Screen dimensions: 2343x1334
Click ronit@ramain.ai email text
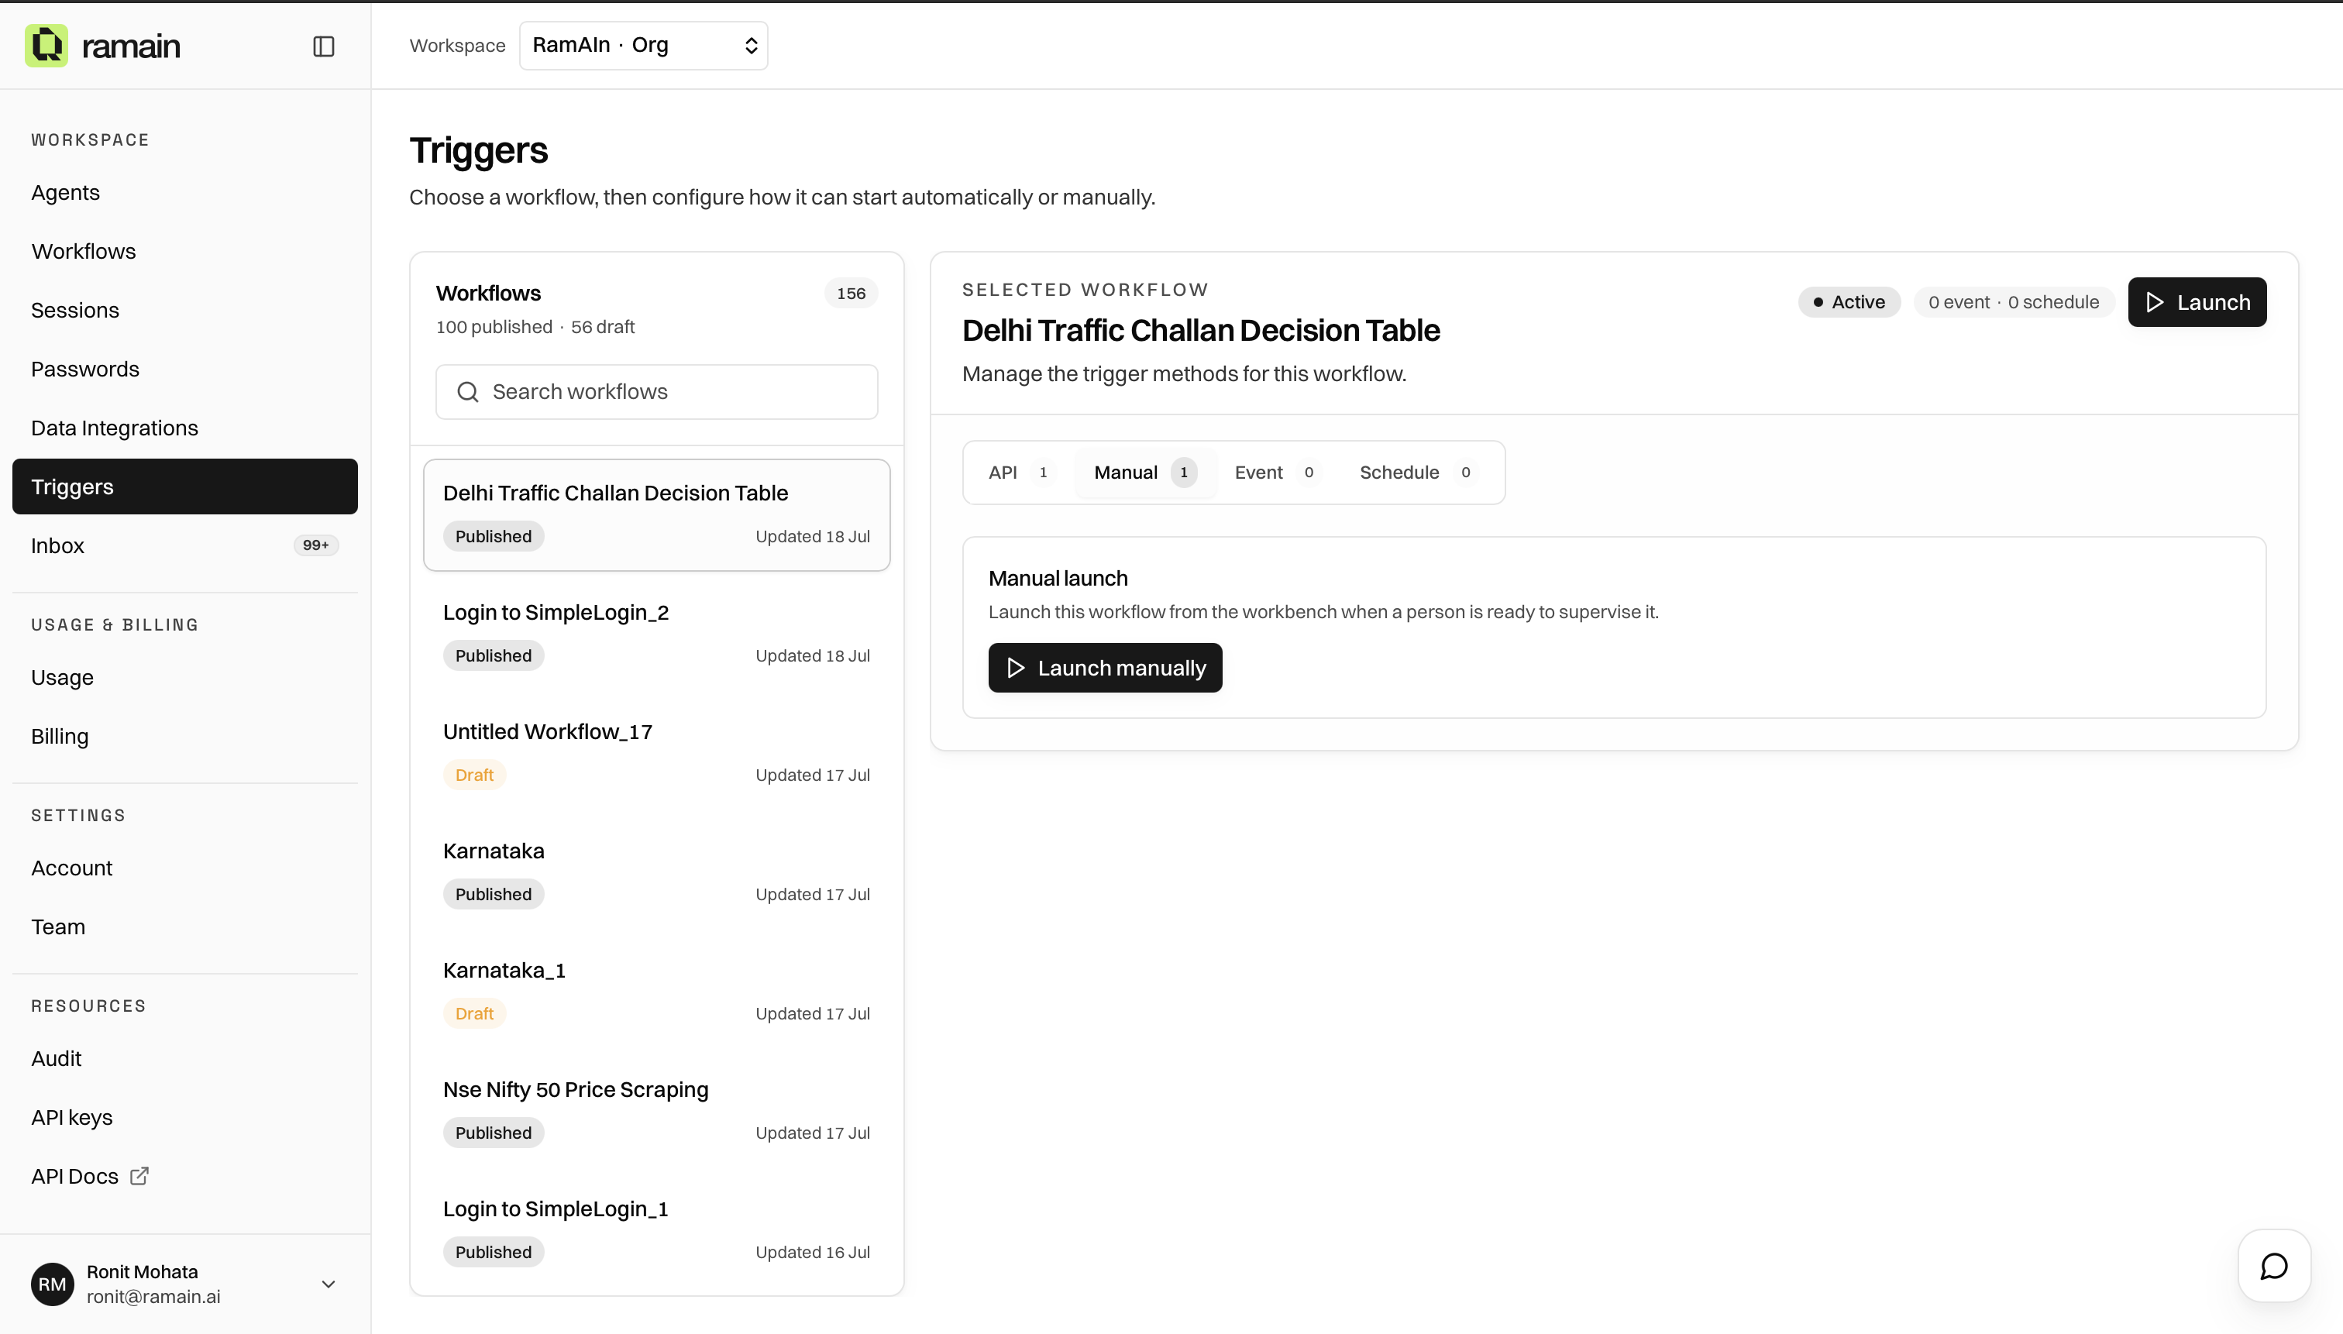tap(153, 1298)
